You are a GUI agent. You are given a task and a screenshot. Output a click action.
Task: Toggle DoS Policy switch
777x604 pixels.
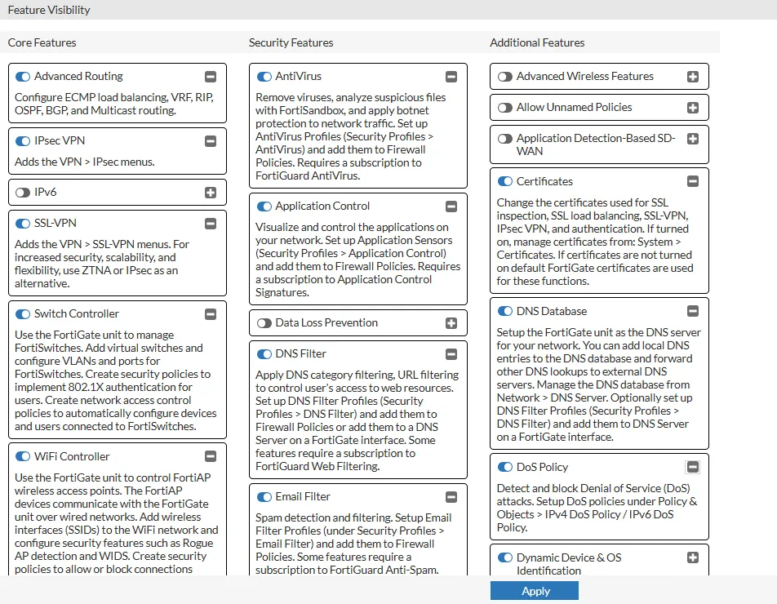505,467
